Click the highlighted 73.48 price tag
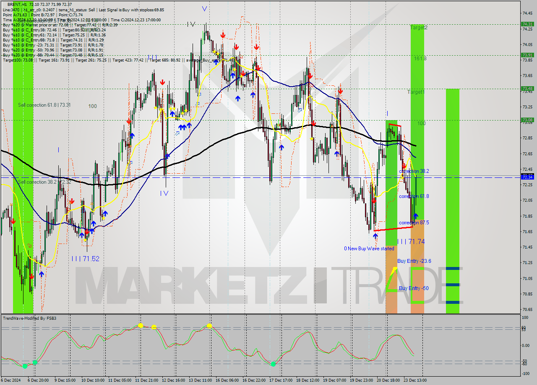537x385 pixels. point(527,88)
